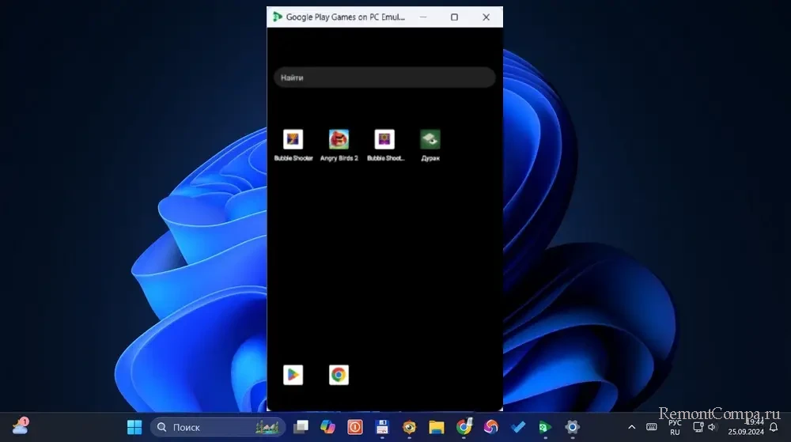
Task: Click the Найти search field in the emulator
Action: [x=384, y=77]
